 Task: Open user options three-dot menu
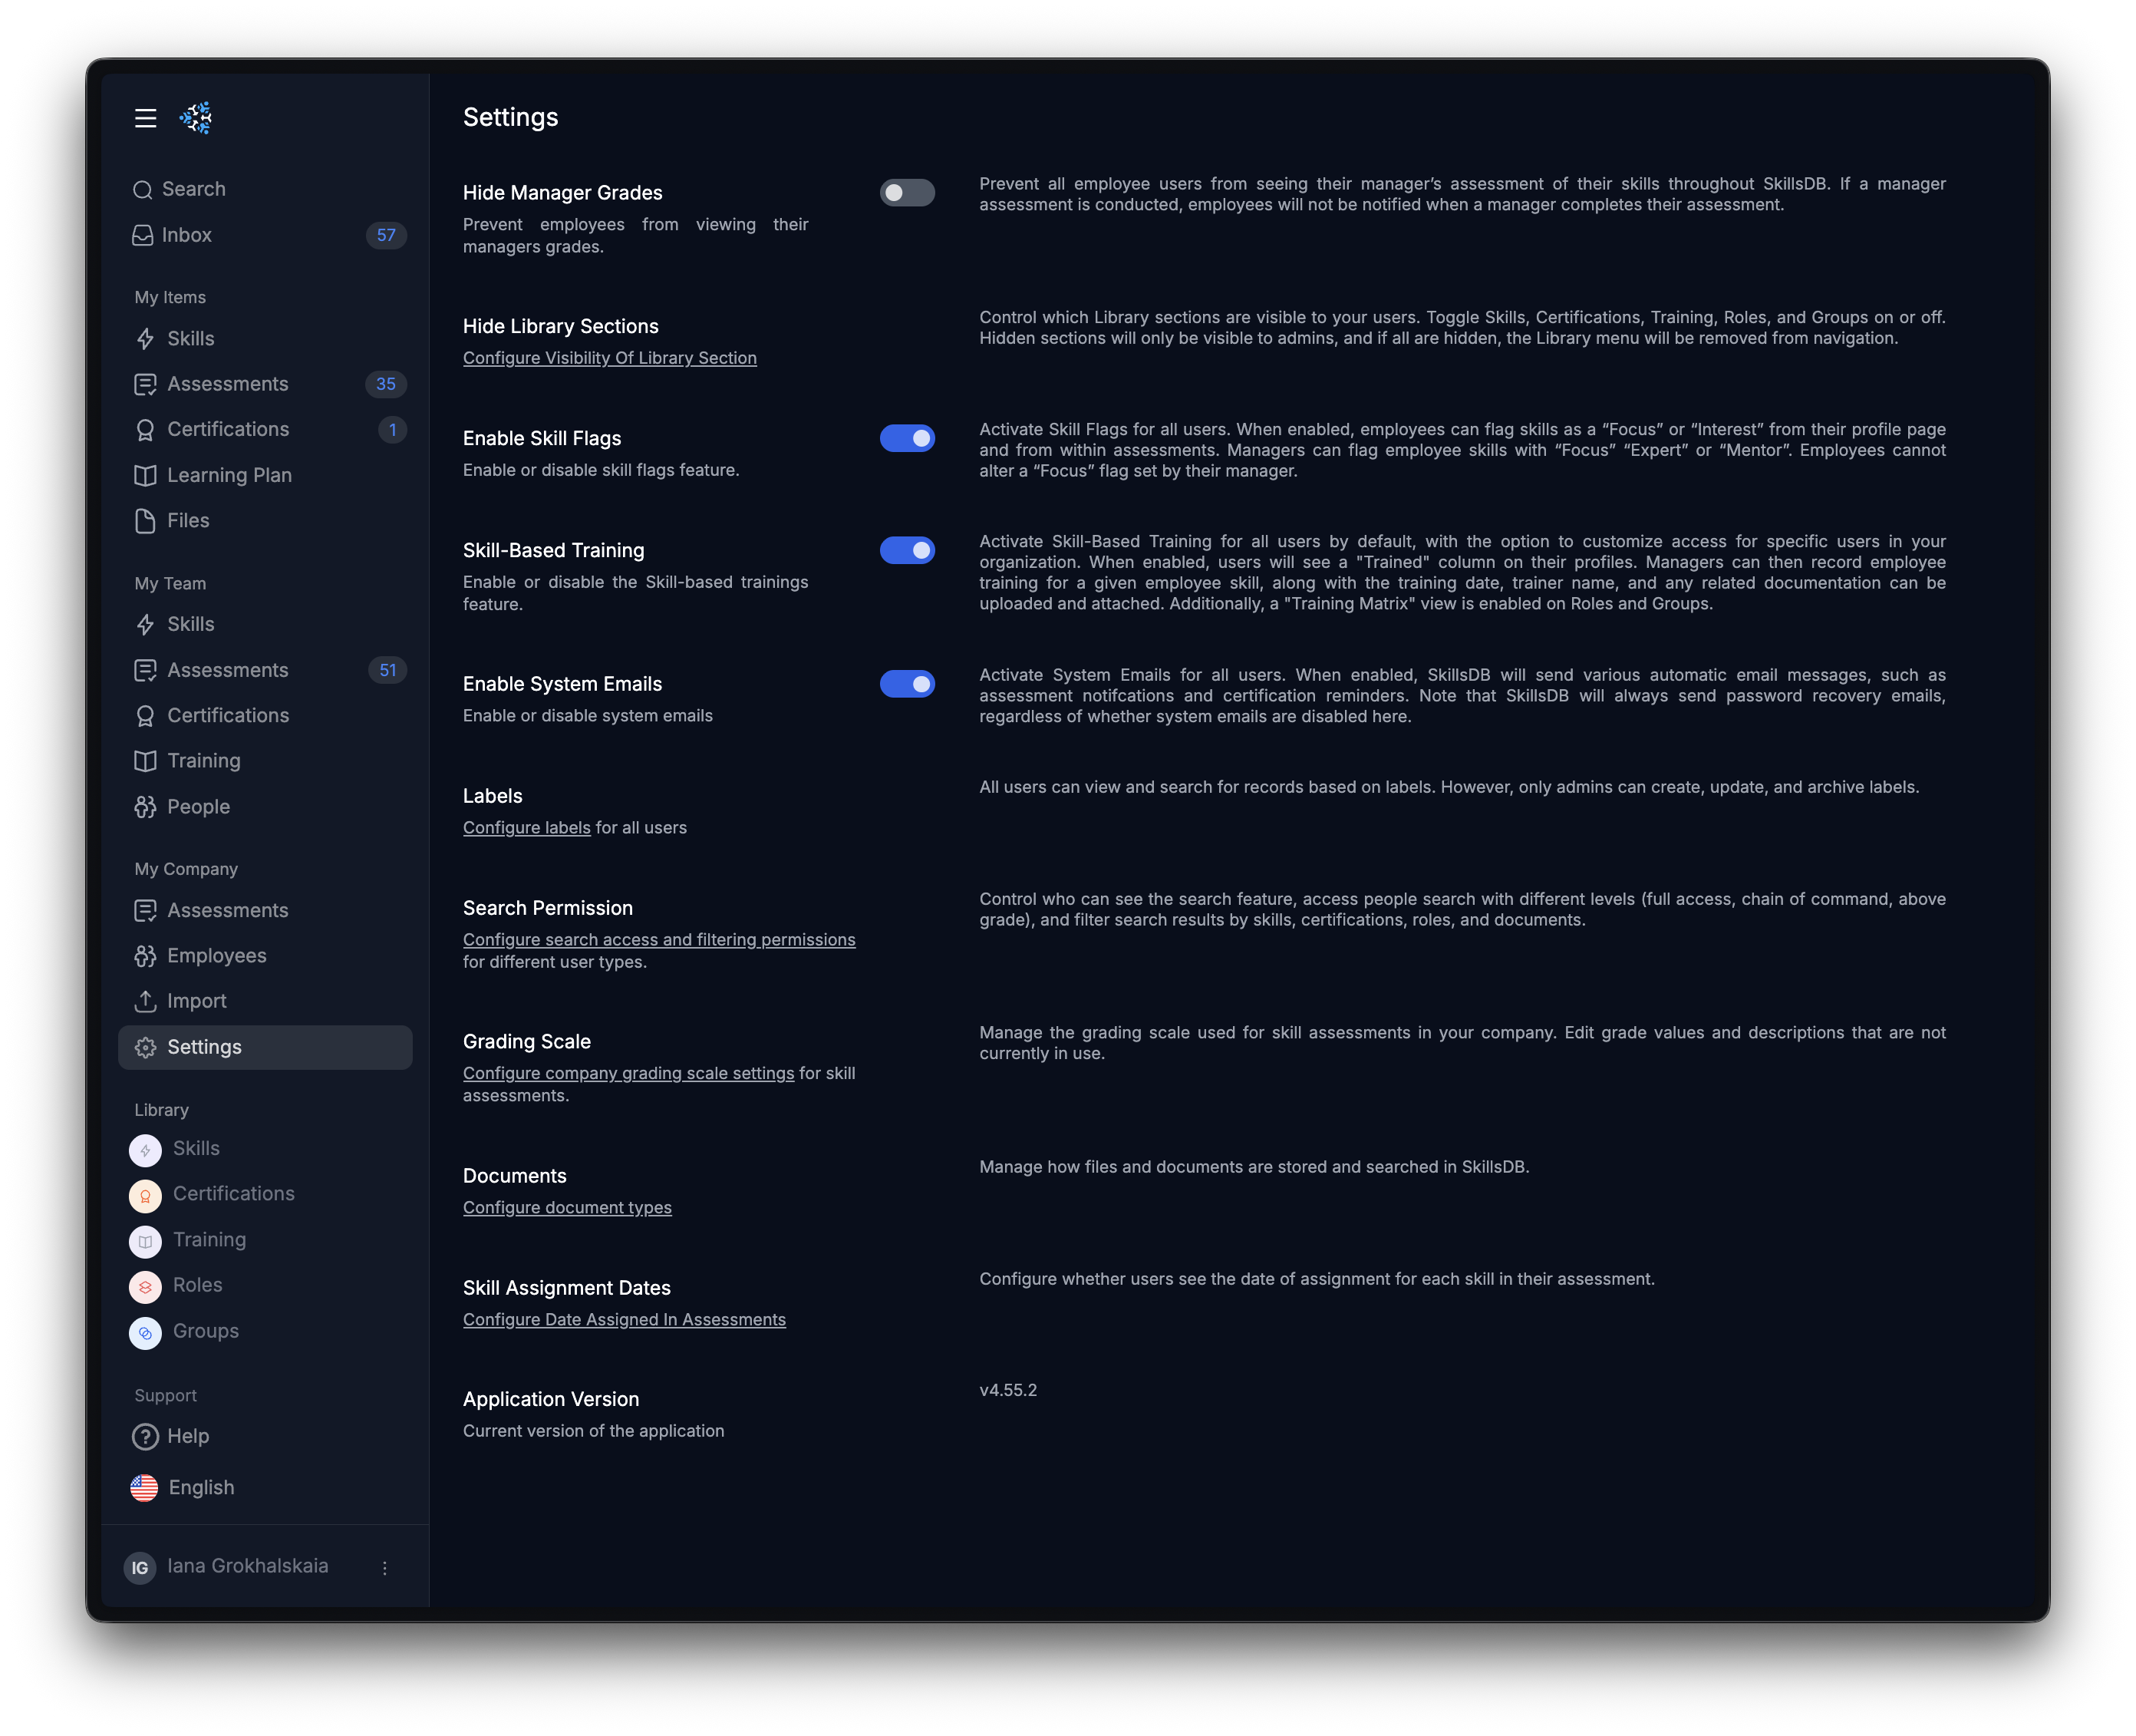click(385, 1568)
